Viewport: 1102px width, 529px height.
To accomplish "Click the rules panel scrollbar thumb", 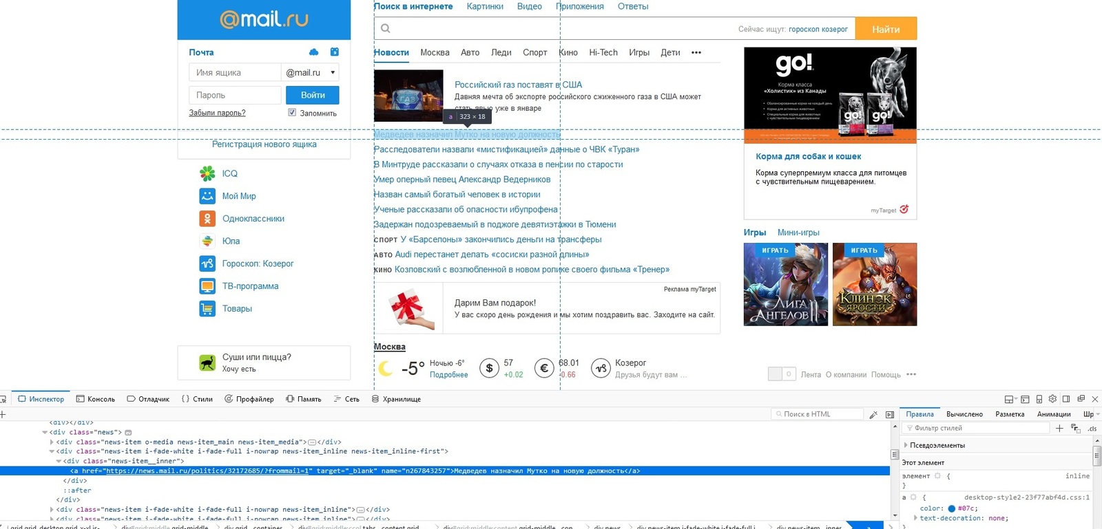I will [x=1097, y=455].
